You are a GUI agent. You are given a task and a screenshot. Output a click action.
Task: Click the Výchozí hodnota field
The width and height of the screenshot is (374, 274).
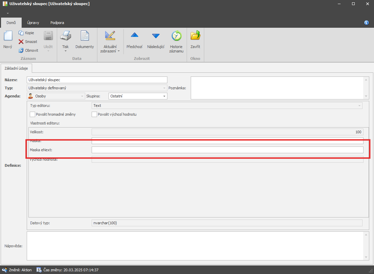pos(228,159)
